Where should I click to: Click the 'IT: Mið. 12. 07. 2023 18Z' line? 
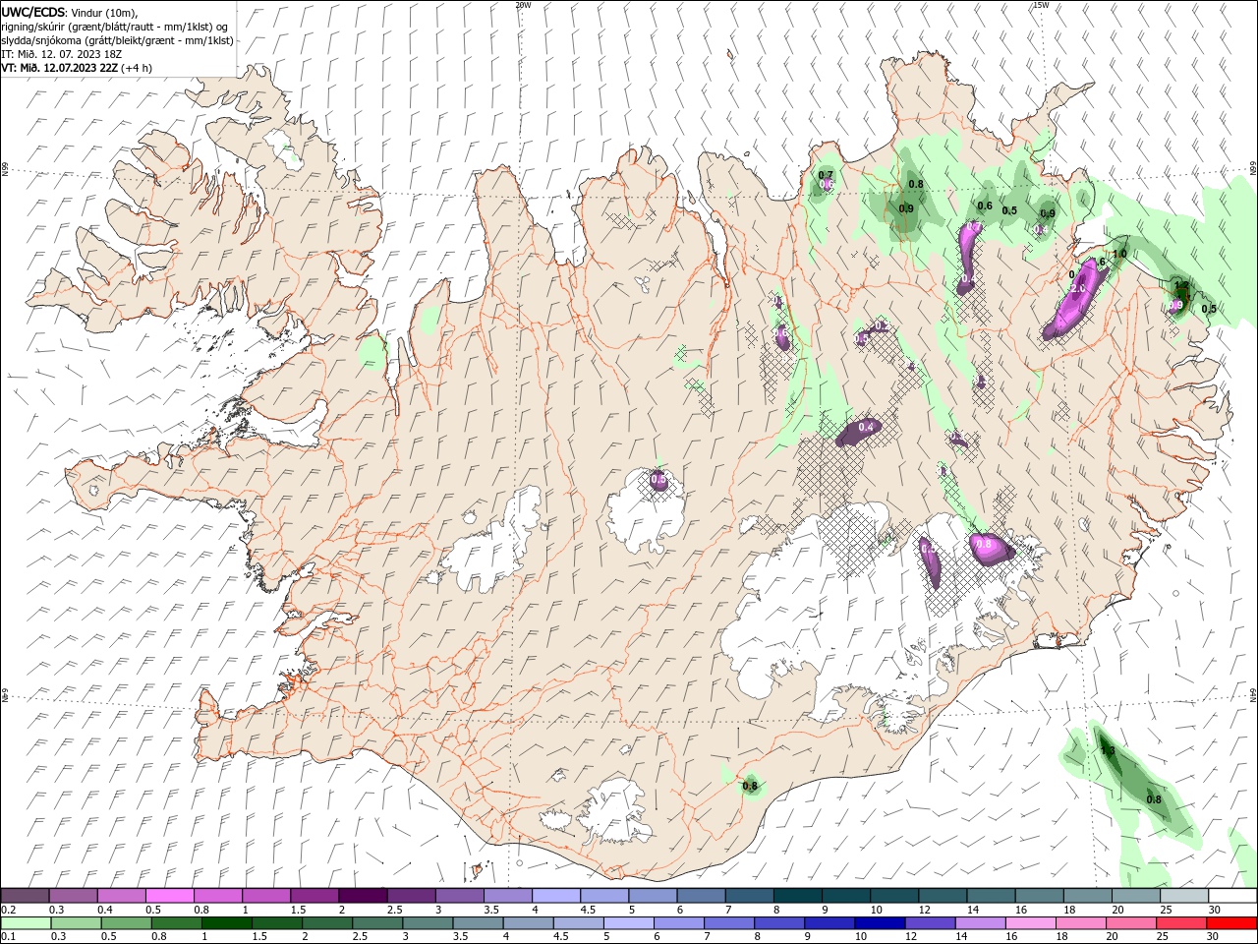pyautogui.click(x=61, y=54)
